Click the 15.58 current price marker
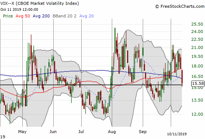 [198, 83]
